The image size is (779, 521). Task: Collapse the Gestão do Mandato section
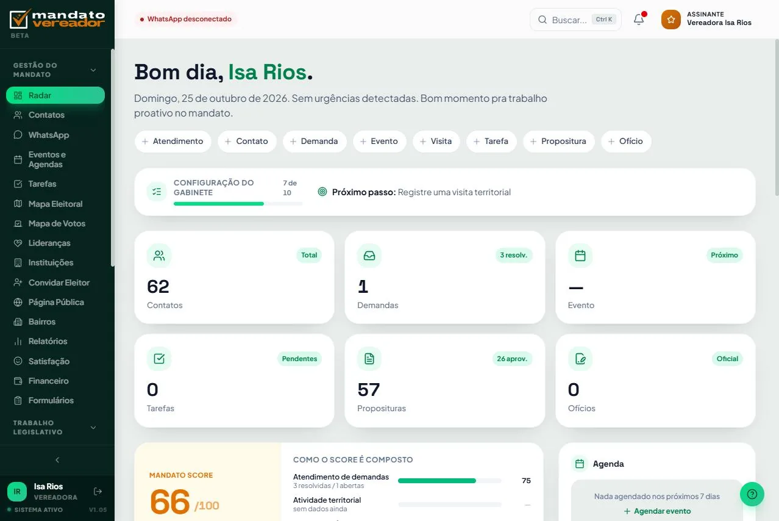pos(93,70)
